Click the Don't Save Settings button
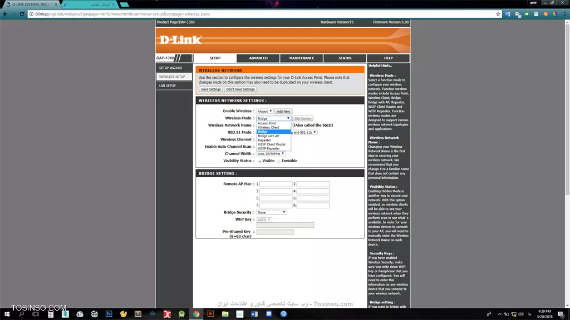570x320 pixels. pos(240,89)
